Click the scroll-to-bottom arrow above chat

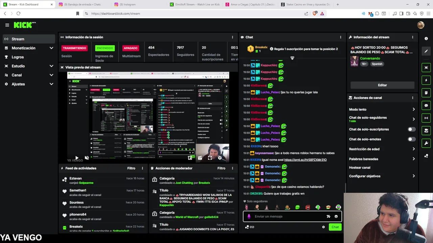(292, 58)
